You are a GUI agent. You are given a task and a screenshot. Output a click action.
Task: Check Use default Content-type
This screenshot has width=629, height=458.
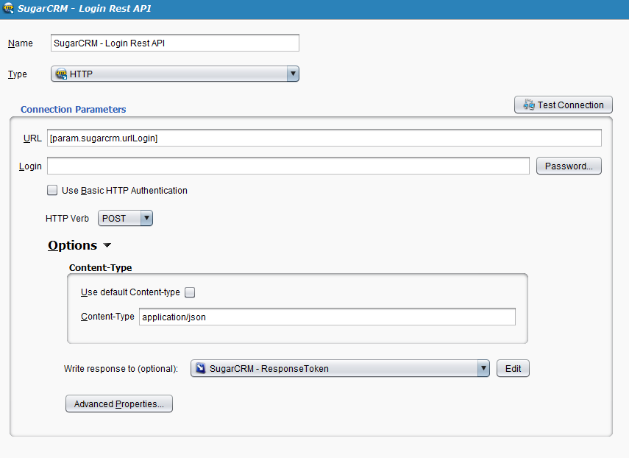pyautogui.click(x=189, y=292)
